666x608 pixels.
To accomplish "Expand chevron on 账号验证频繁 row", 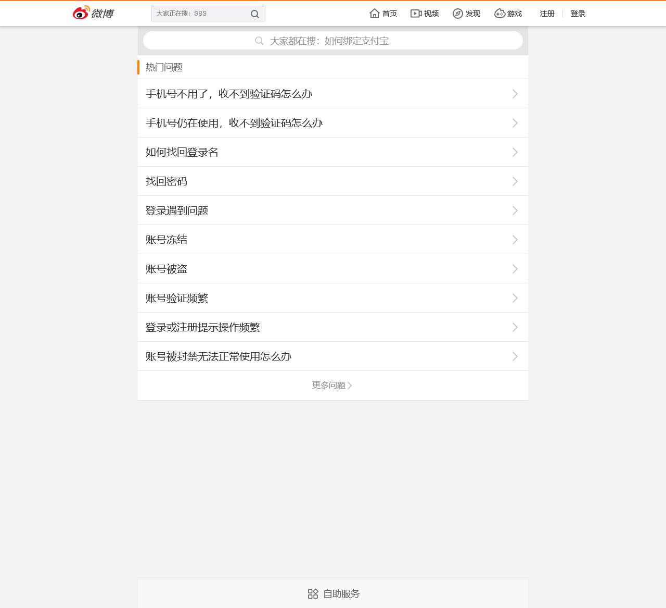I will (x=515, y=298).
